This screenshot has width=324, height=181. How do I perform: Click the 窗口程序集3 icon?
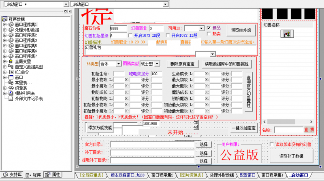11,40
